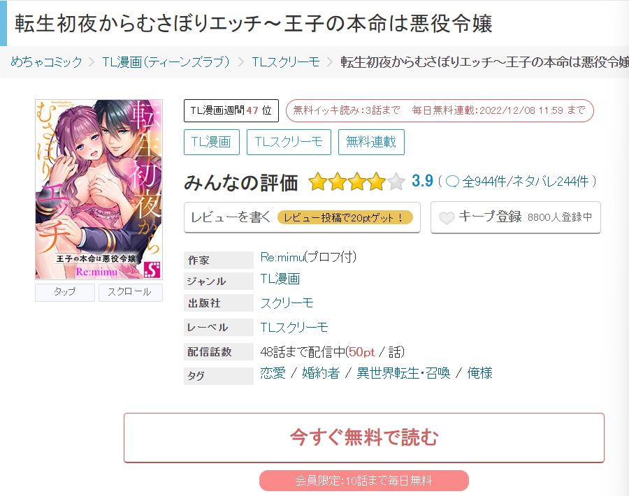Go to めちゃコミック breadcrumb home
The image size is (629, 496).
(47, 61)
